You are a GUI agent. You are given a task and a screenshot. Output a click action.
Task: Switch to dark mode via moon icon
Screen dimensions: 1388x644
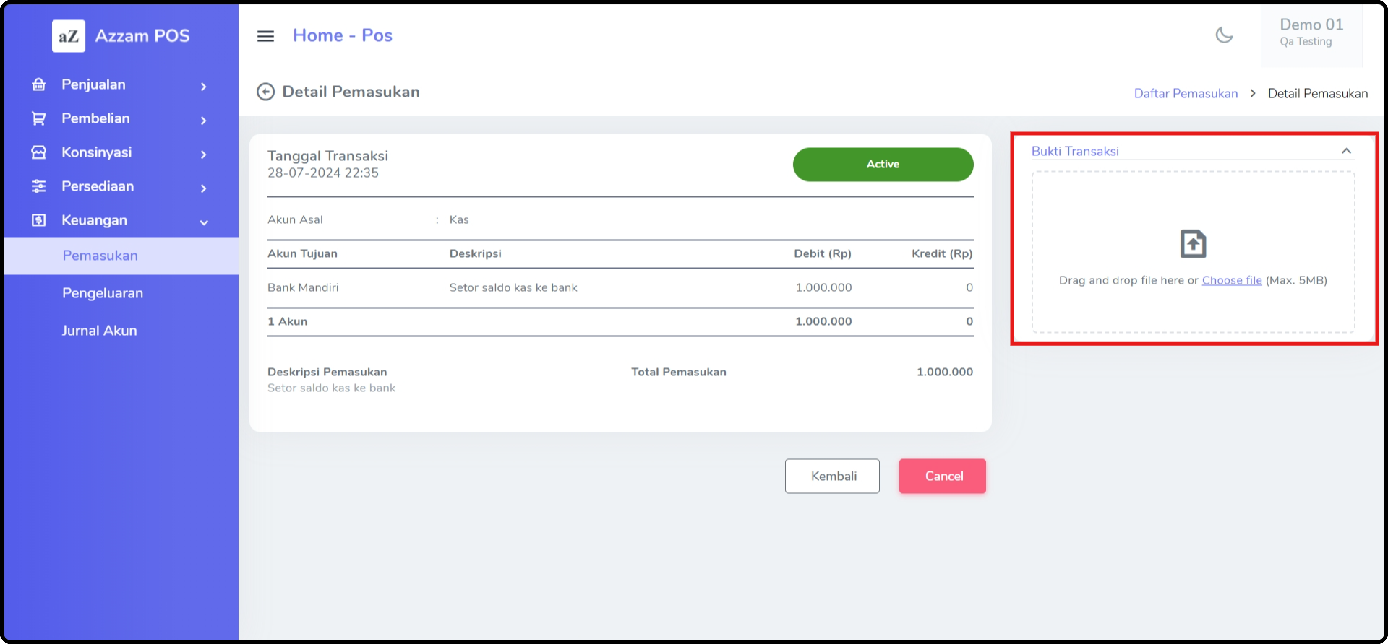(x=1224, y=35)
